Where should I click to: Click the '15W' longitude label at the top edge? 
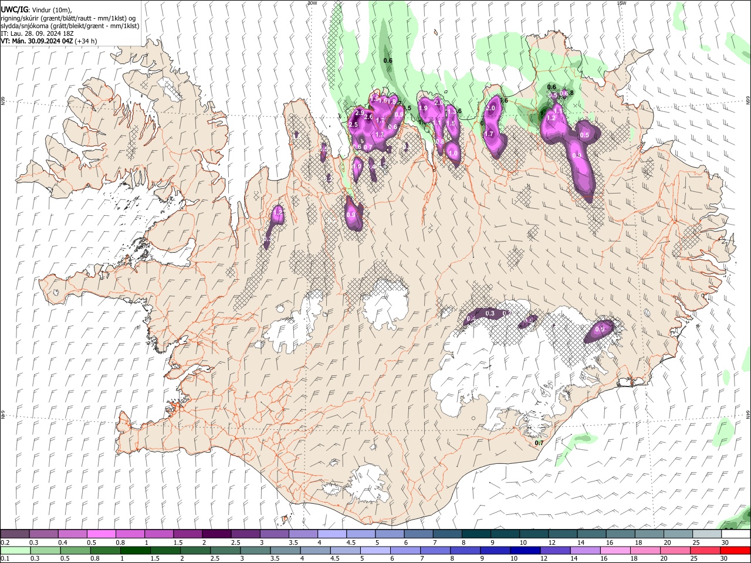coord(621,3)
